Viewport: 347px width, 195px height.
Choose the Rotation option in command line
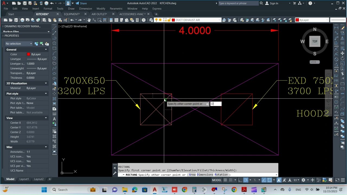pos(221,175)
